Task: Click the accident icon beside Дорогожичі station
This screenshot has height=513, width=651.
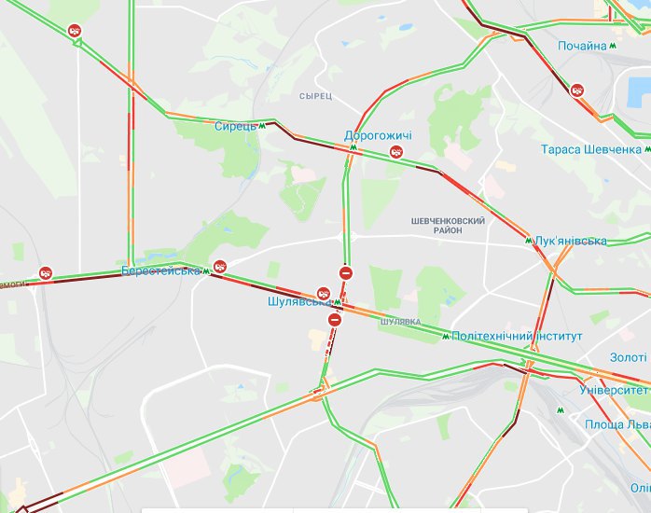Action: (x=396, y=152)
